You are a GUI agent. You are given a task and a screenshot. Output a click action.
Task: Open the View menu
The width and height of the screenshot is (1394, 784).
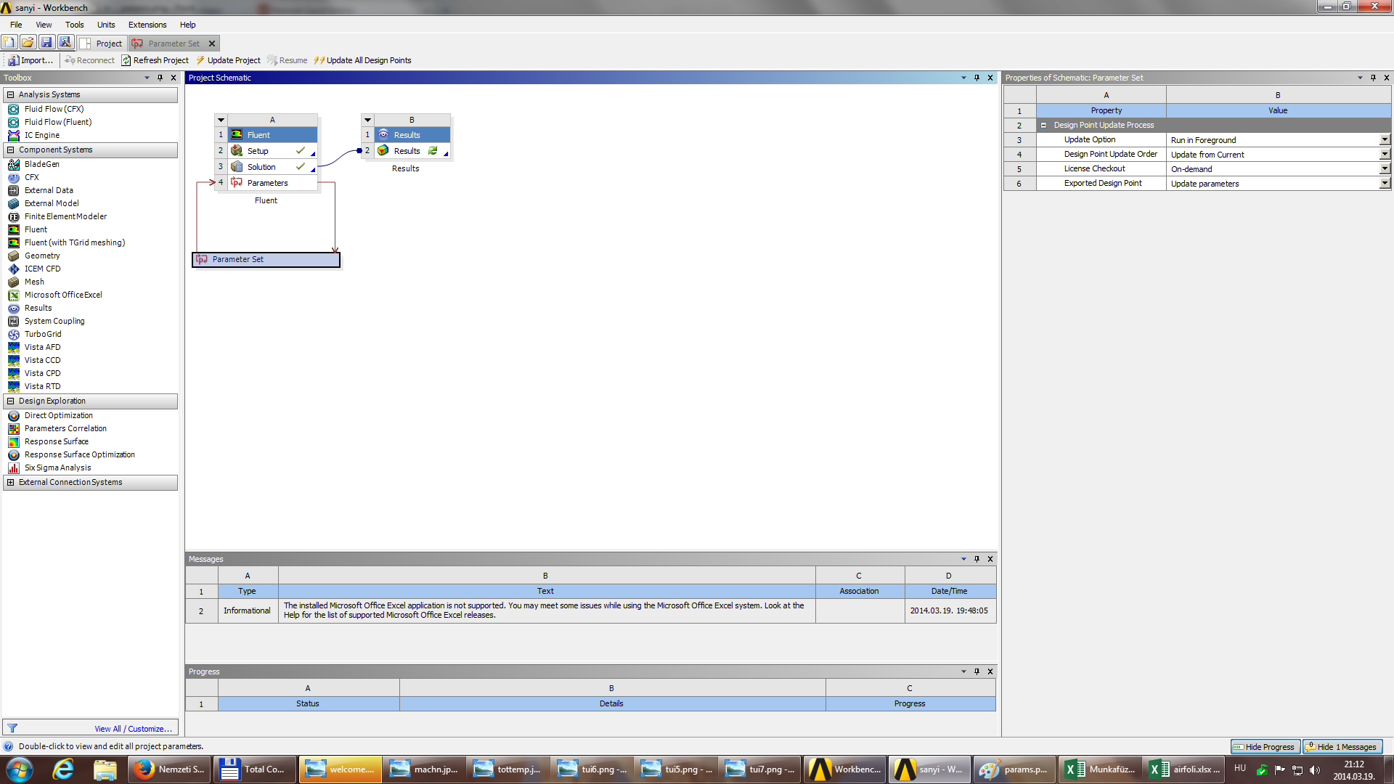coord(44,25)
